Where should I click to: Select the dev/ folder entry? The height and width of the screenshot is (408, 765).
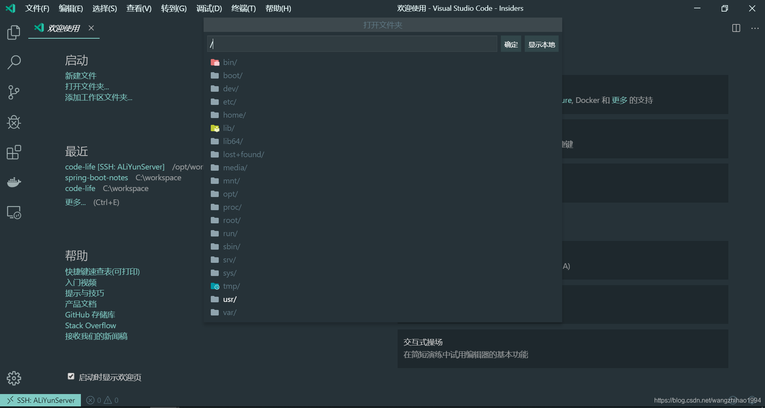[382, 89]
